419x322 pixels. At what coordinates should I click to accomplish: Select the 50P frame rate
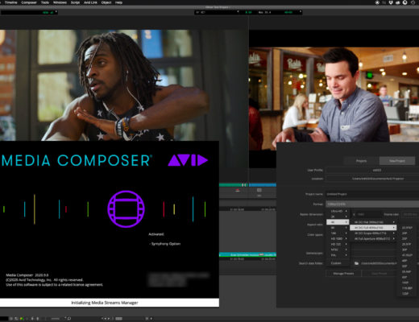click(x=407, y=266)
